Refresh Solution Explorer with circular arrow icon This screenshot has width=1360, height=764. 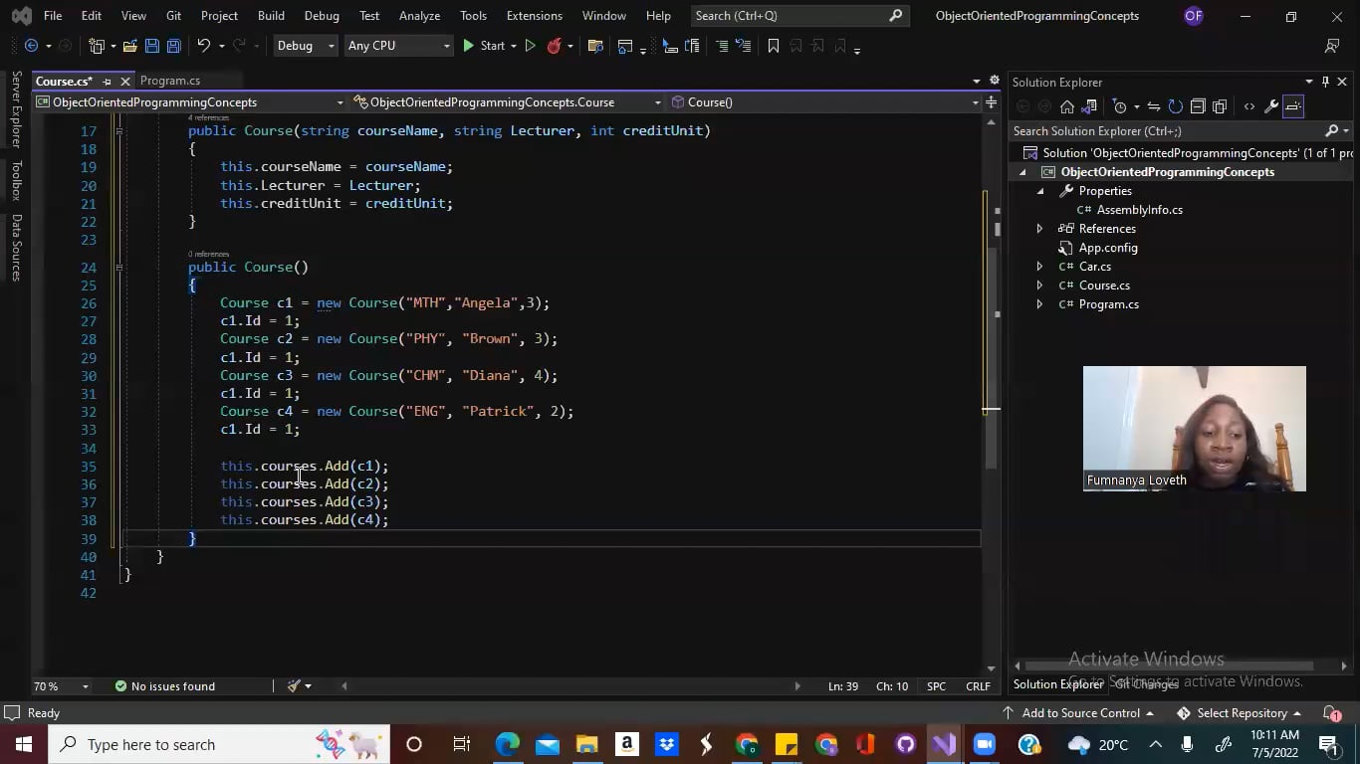point(1176,106)
